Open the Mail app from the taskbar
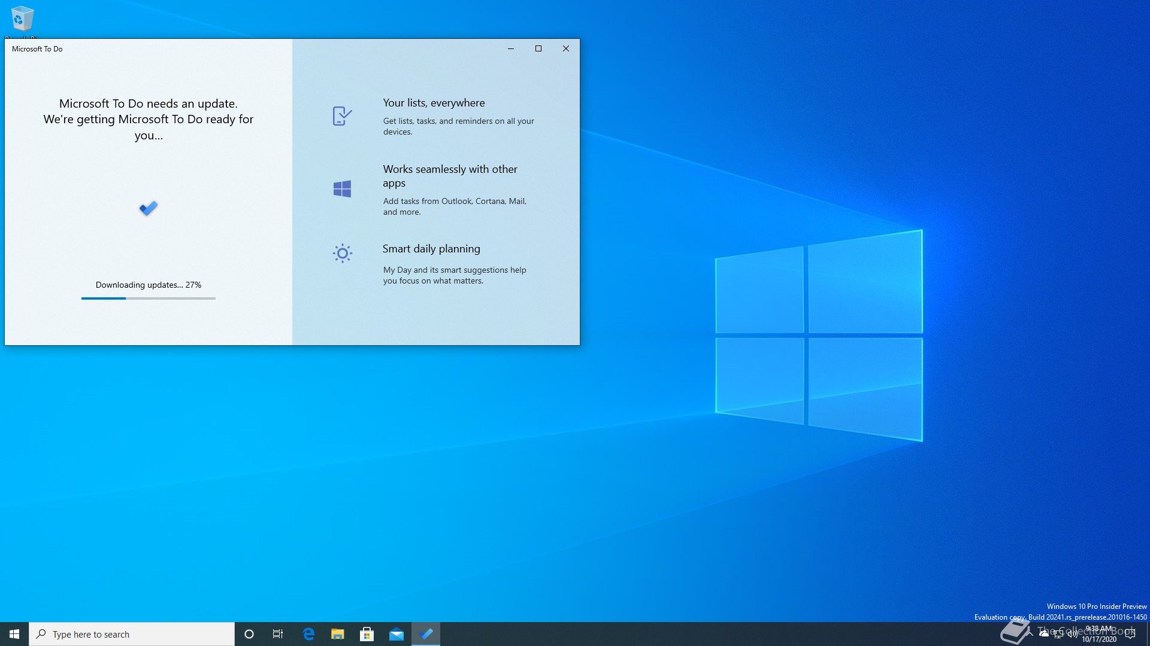 click(397, 634)
